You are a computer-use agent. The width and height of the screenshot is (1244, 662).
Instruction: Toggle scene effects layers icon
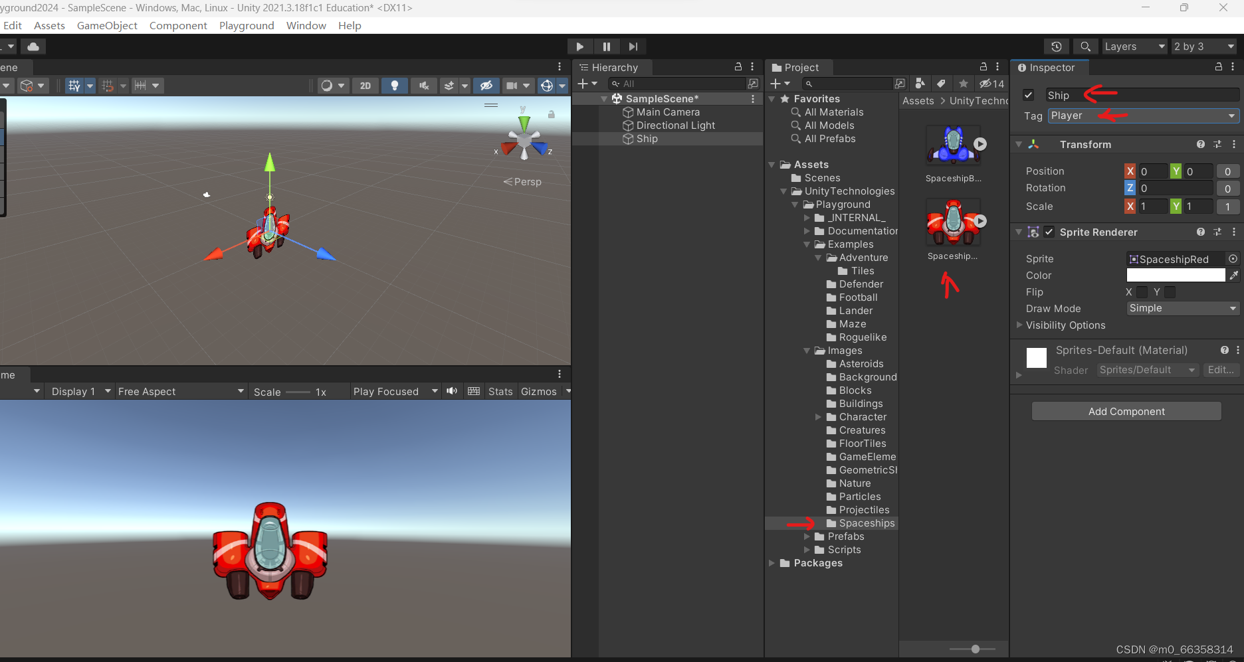449,86
